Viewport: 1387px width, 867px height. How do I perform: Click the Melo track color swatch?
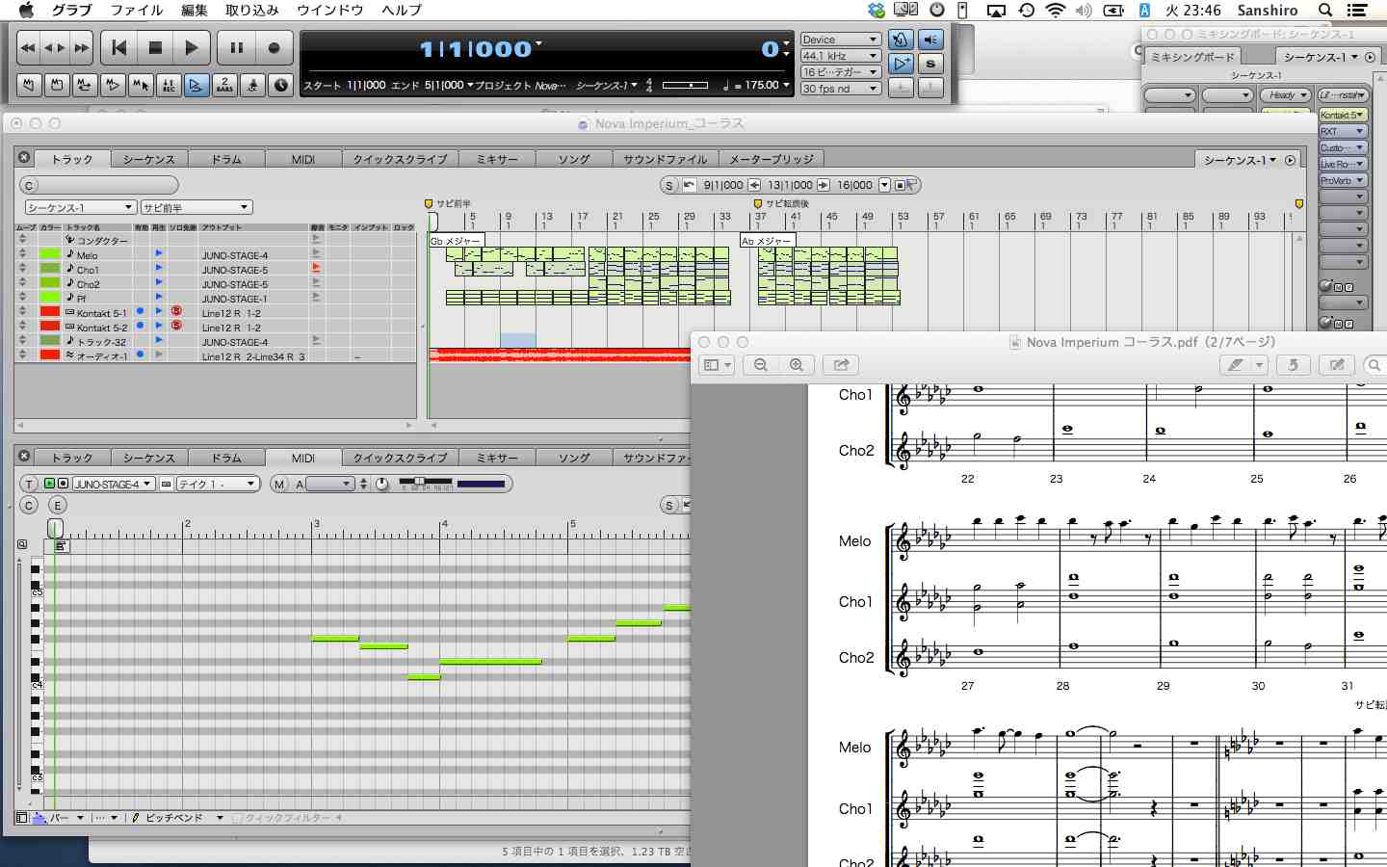[50, 254]
